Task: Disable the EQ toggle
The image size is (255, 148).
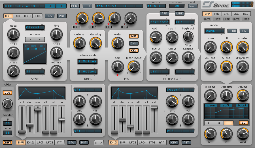Action: (x=244, y=123)
